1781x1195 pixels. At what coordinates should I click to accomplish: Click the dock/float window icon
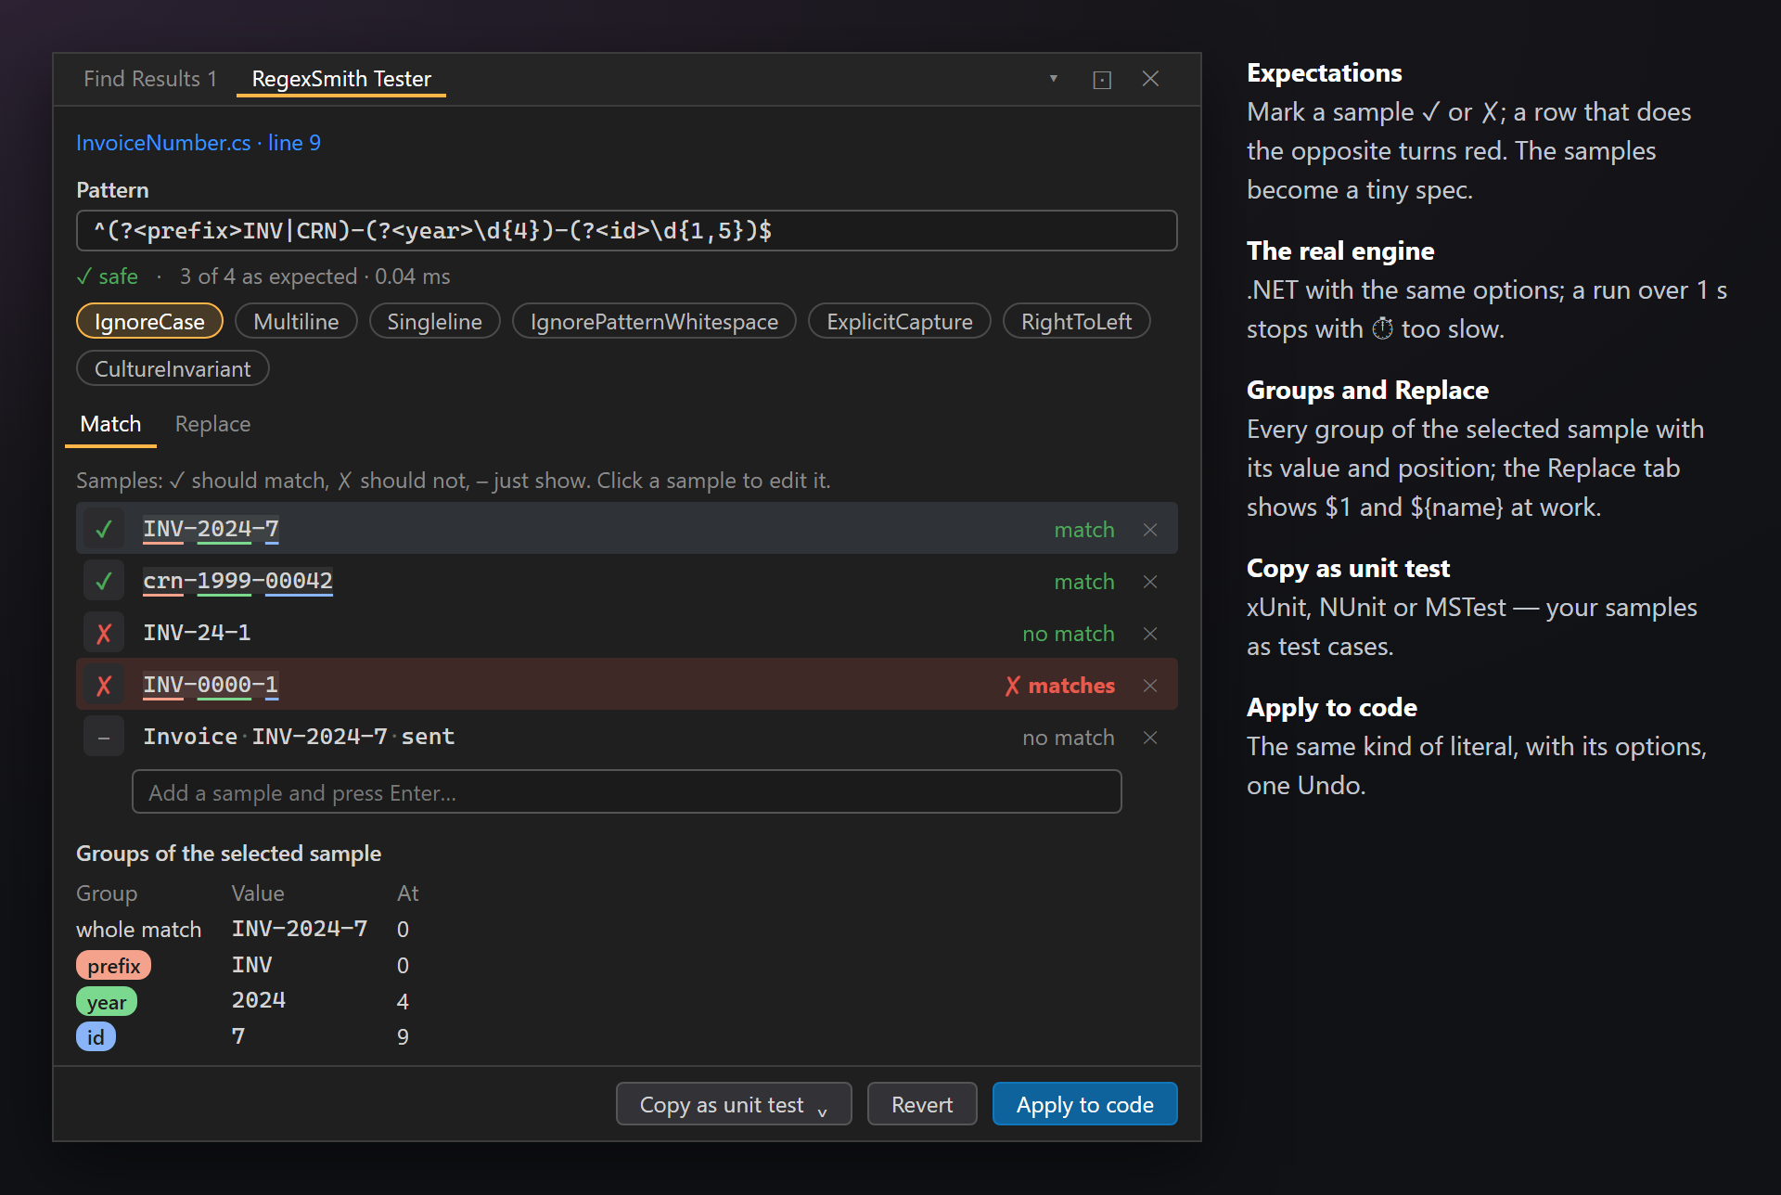point(1102,80)
